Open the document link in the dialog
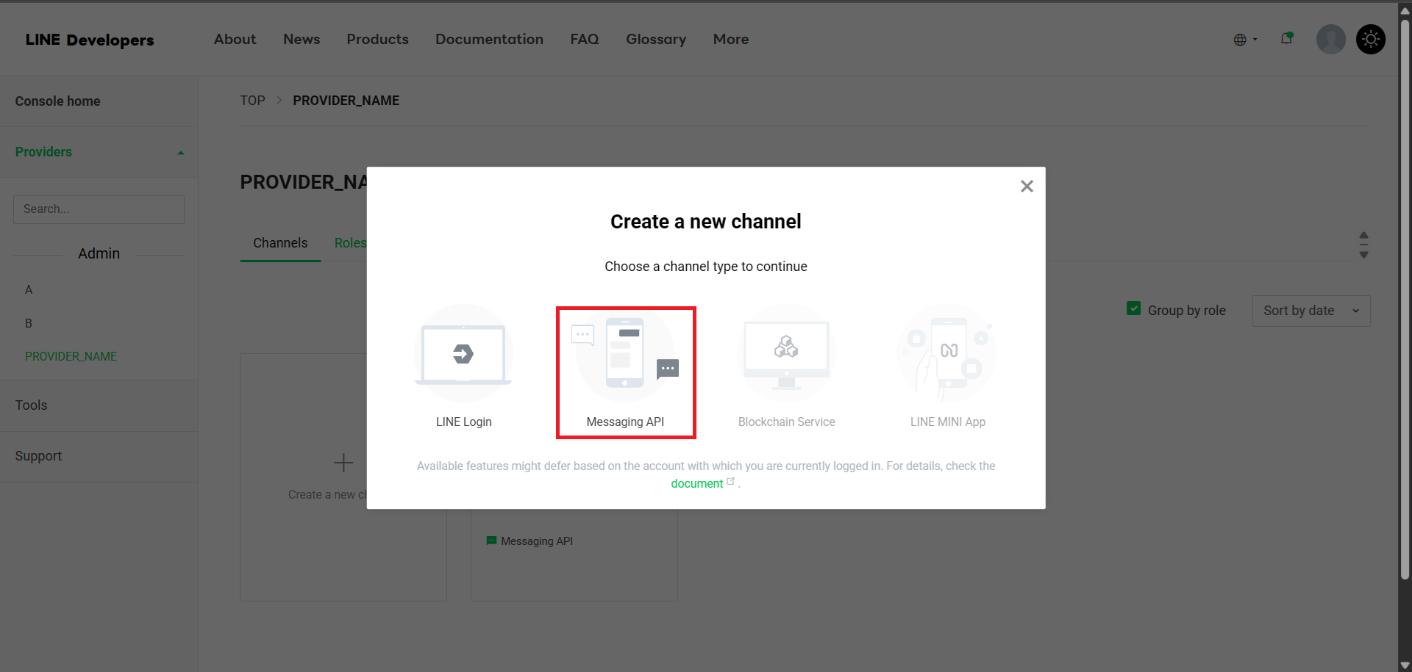The height and width of the screenshot is (672, 1412). (697, 484)
